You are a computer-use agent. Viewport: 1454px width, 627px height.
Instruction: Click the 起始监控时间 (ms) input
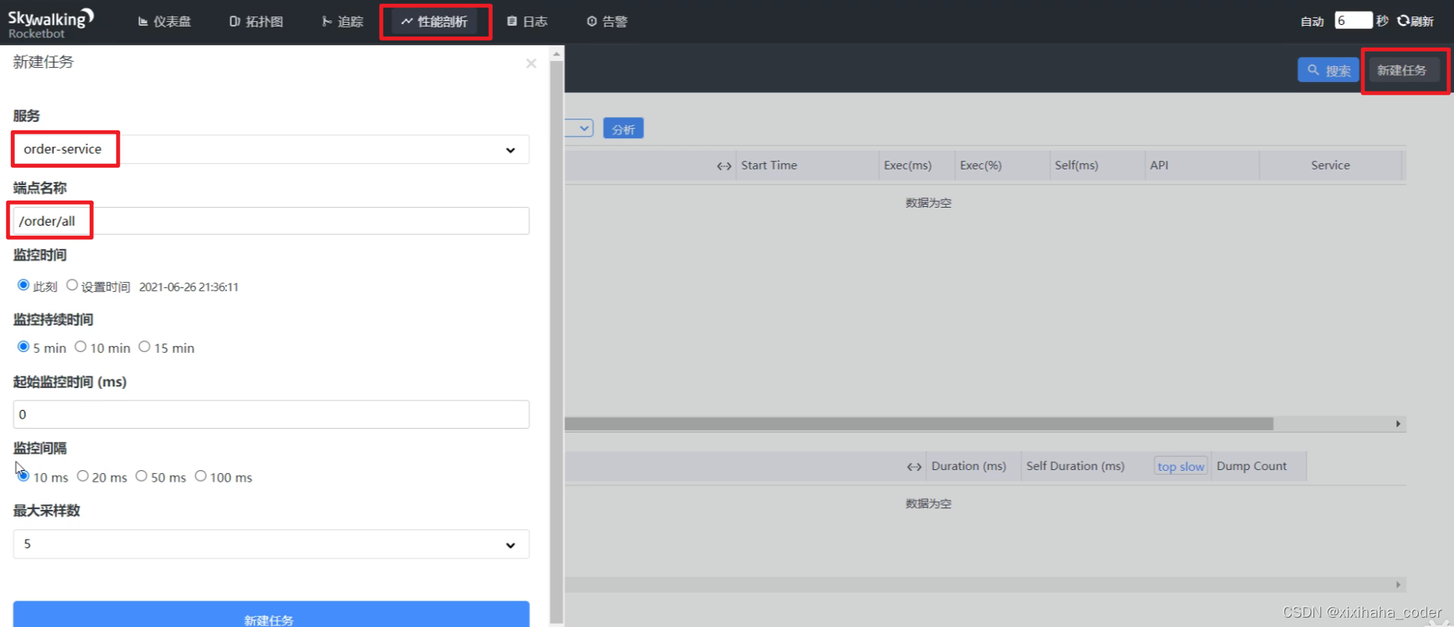click(x=271, y=415)
